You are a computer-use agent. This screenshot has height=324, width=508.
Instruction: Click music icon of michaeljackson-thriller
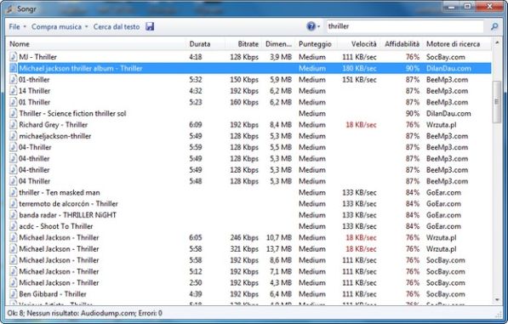pyautogui.click(x=13, y=136)
